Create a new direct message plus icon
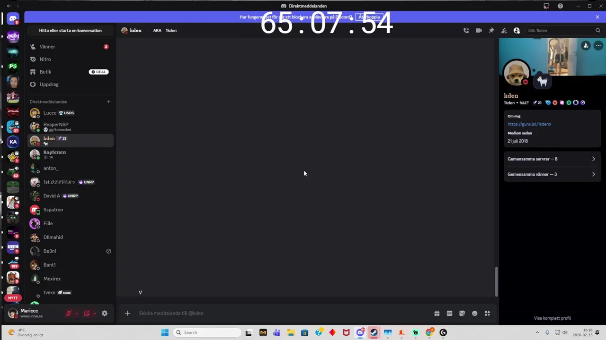This screenshot has width=606, height=340. click(108, 102)
